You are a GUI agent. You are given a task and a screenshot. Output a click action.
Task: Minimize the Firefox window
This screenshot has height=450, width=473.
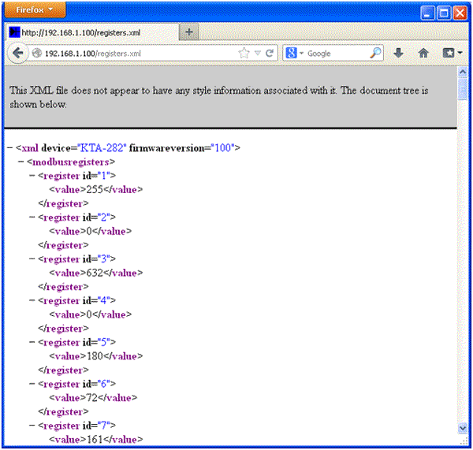[427, 13]
